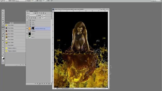
Task: Open the layer Fill slider arrow
Action: coord(45,18)
